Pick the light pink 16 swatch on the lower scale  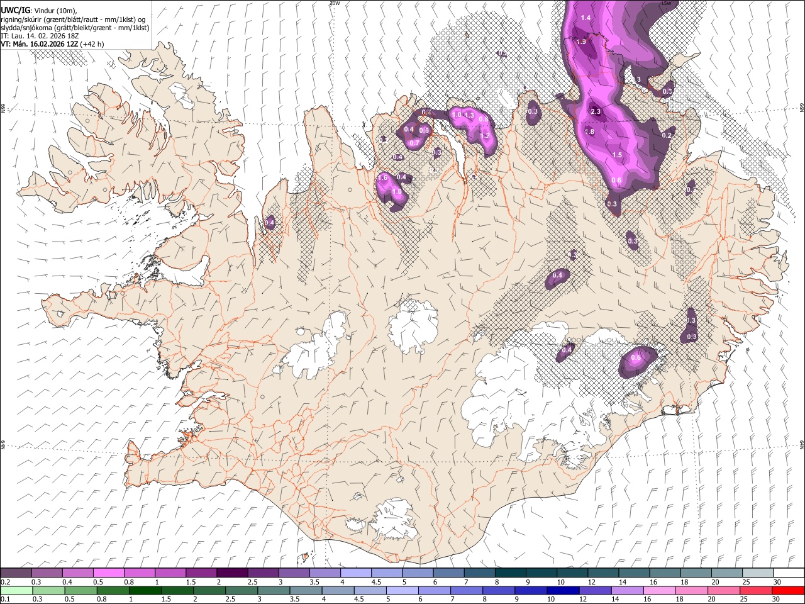[x=658, y=590]
